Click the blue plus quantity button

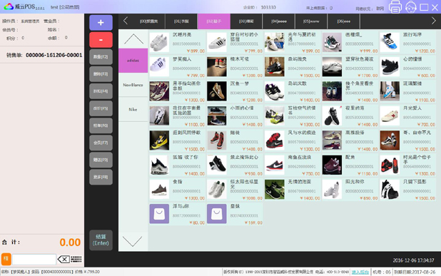[101, 23]
